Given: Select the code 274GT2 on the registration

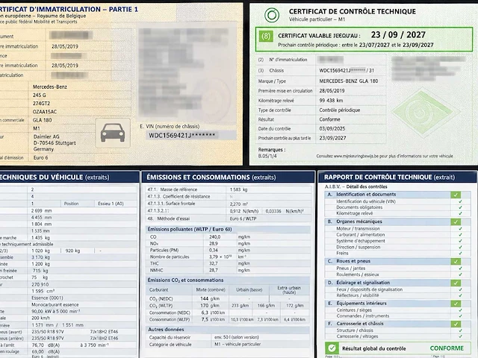Looking at the screenshot, I should click(x=41, y=104).
